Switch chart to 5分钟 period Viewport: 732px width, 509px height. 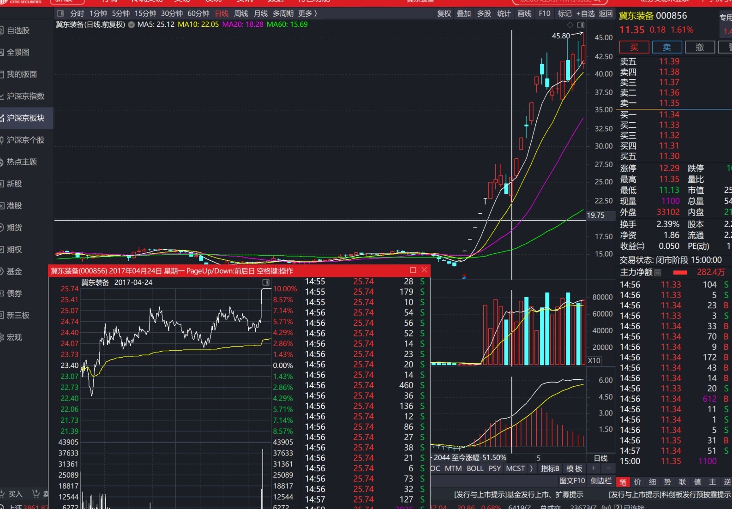point(121,13)
